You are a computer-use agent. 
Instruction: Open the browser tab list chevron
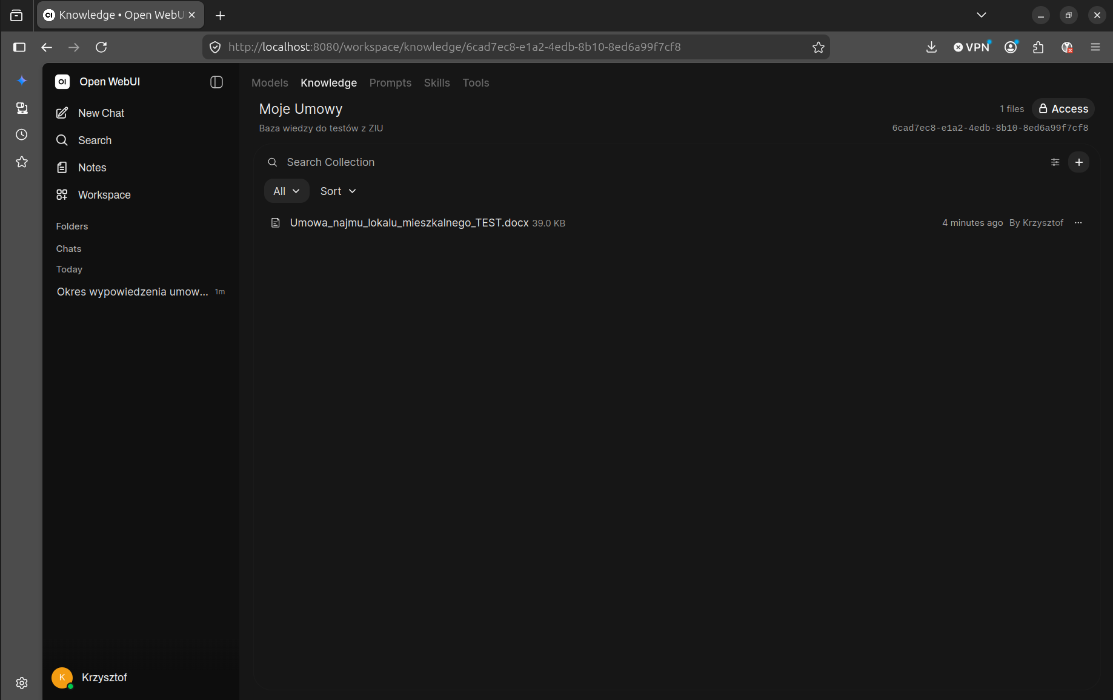coord(982,15)
